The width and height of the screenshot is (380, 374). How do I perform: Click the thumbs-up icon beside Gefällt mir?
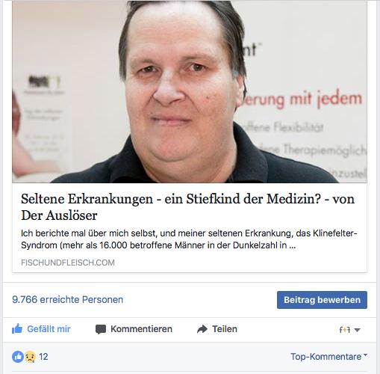[x=17, y=329]
